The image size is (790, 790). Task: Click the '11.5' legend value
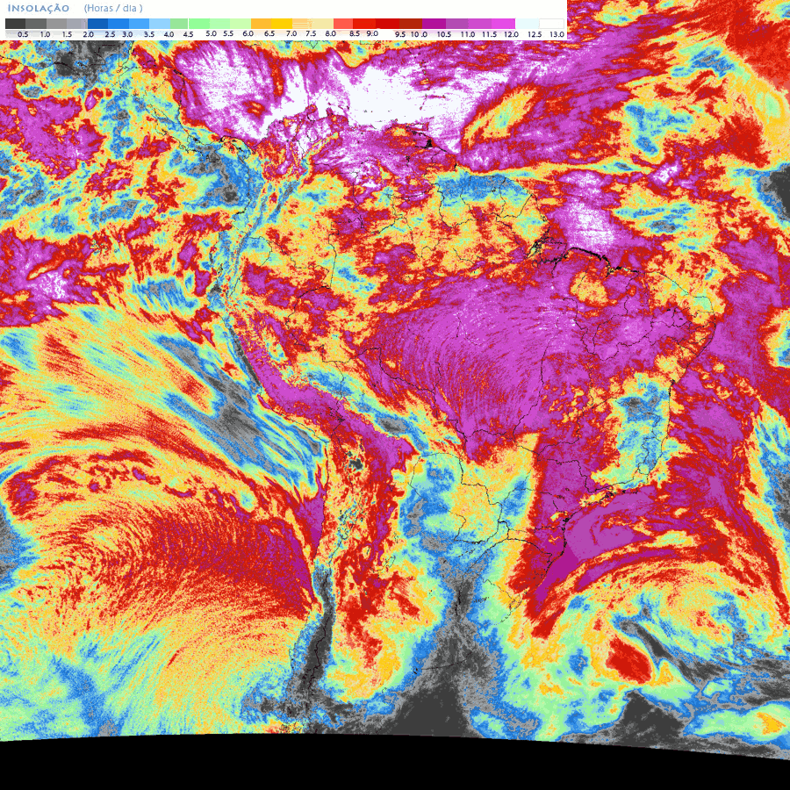489,35
